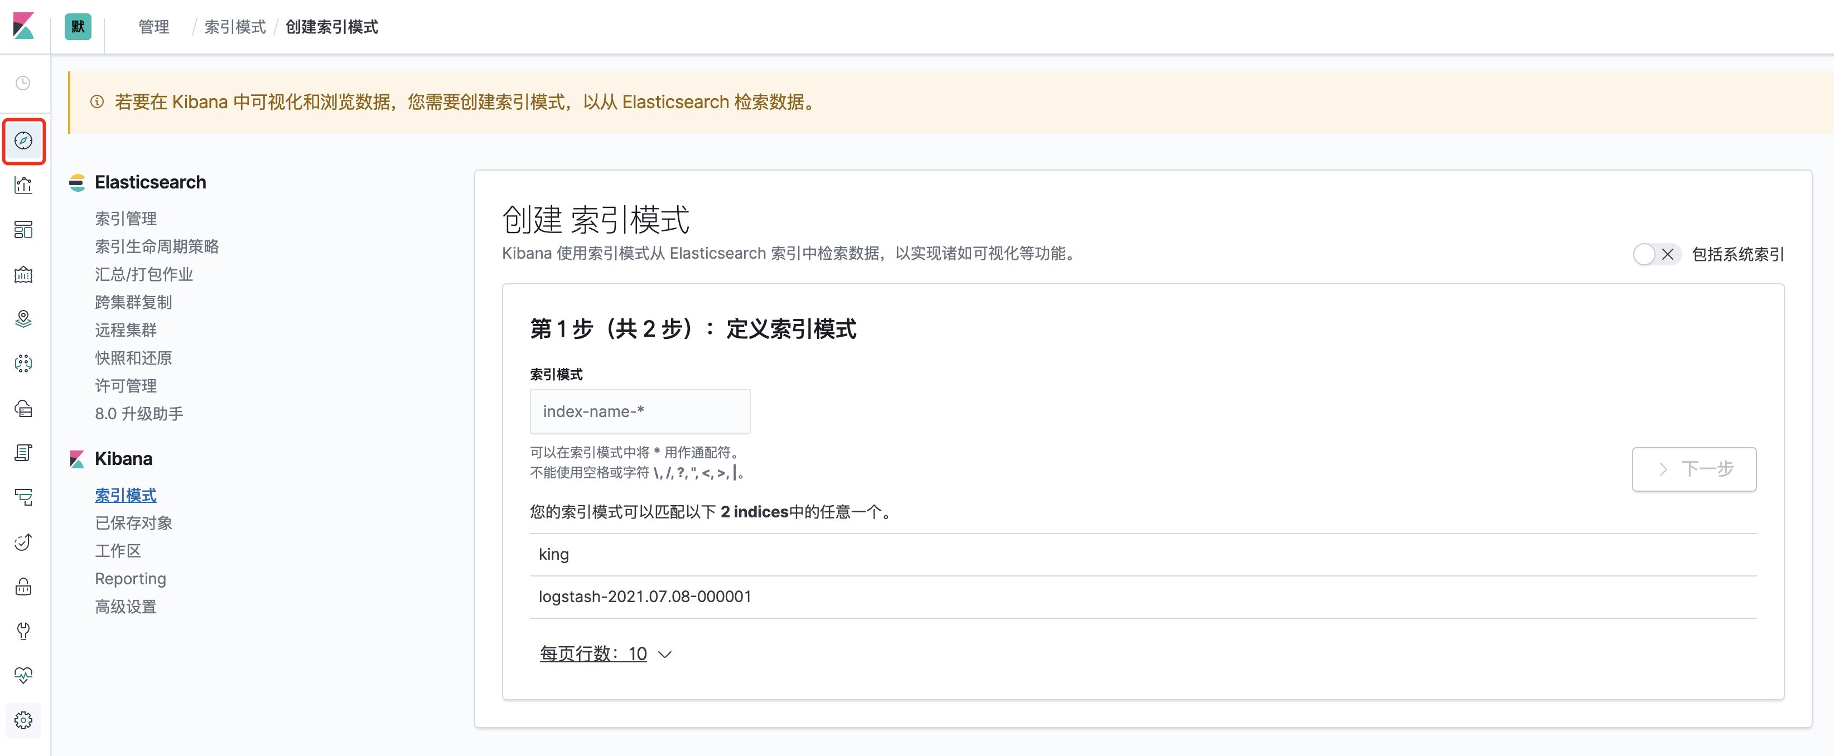
Task: Click the 索引模式 breadcrumb
Action: tap(235, 27)
